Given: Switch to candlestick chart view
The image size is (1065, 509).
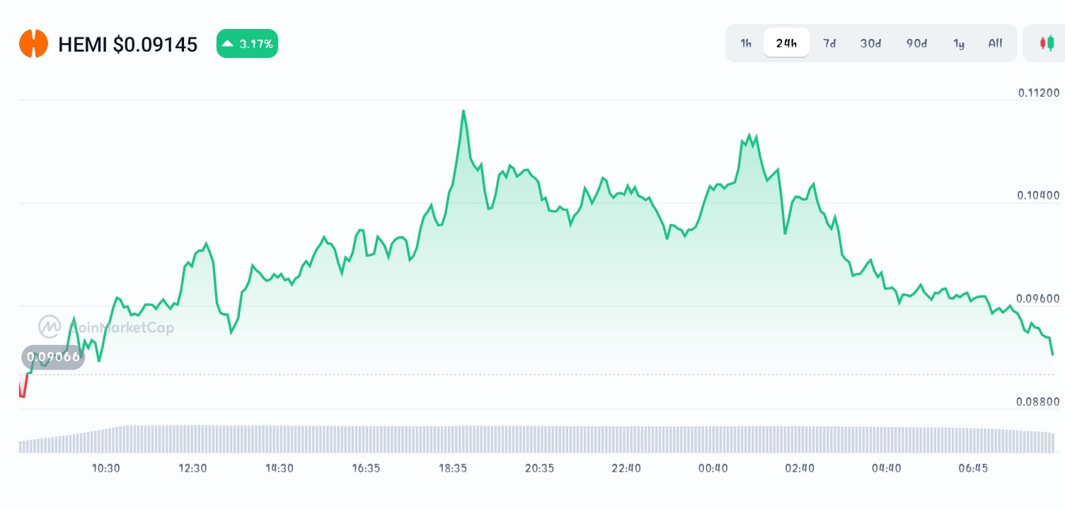Looking at the screenshot, I should 1047,43.
